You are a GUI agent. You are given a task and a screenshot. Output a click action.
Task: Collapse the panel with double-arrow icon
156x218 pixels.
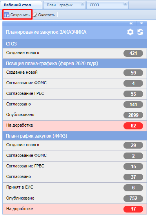[131, 24]
